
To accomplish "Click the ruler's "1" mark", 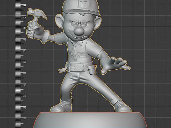I will click(x=25, y=118).
